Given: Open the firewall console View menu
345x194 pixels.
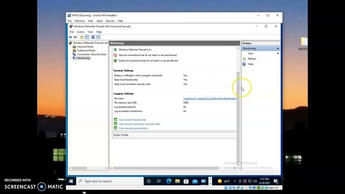Looking at the screenshot, I should coord(90,32).
